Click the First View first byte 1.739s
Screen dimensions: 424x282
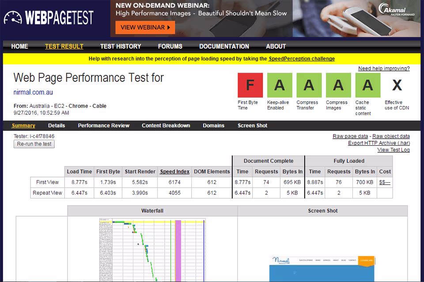click(x=108, y=182)
